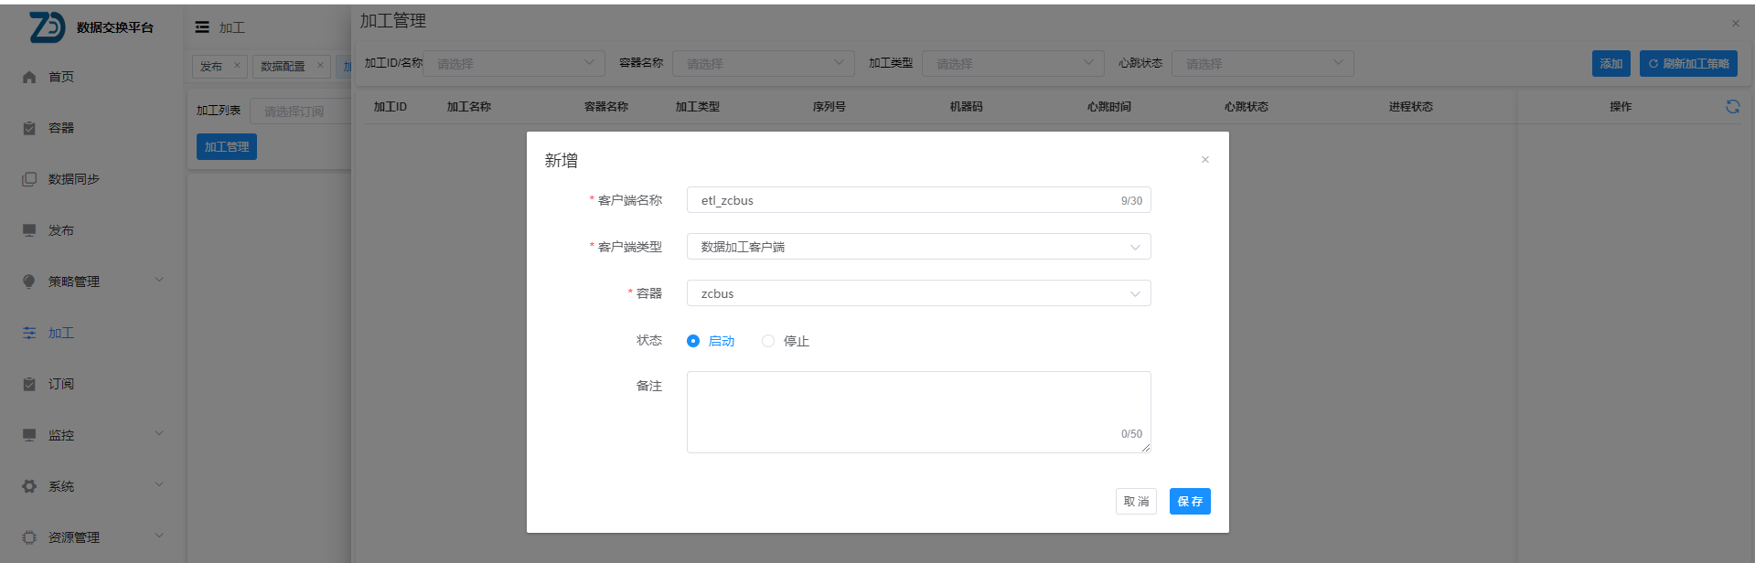Image resolution: width=1755 pixels, height=563 pixels.
Task: Open the 容器 dropdown showing zcbus
Action: point(918,293)
